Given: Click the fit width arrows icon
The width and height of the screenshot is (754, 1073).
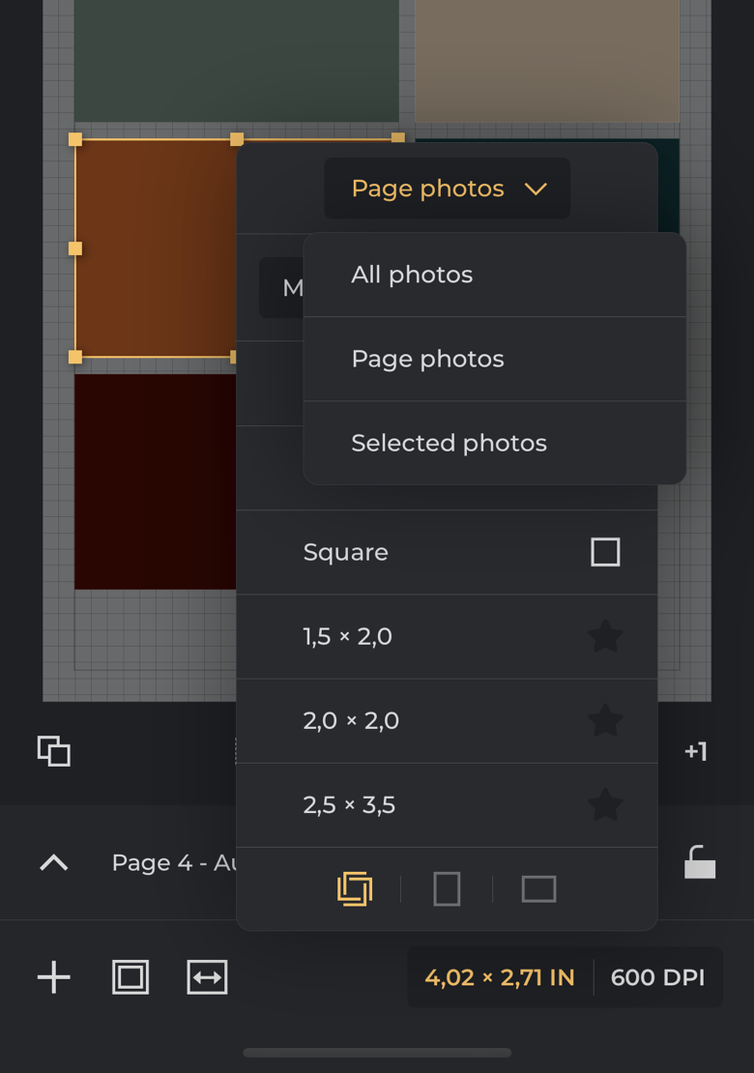Looking at the screenshot, I should click(207, 977).
